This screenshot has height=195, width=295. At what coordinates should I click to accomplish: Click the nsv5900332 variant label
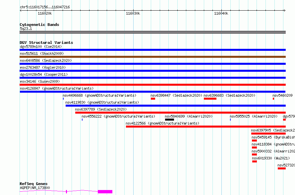(x=273, y=151)
